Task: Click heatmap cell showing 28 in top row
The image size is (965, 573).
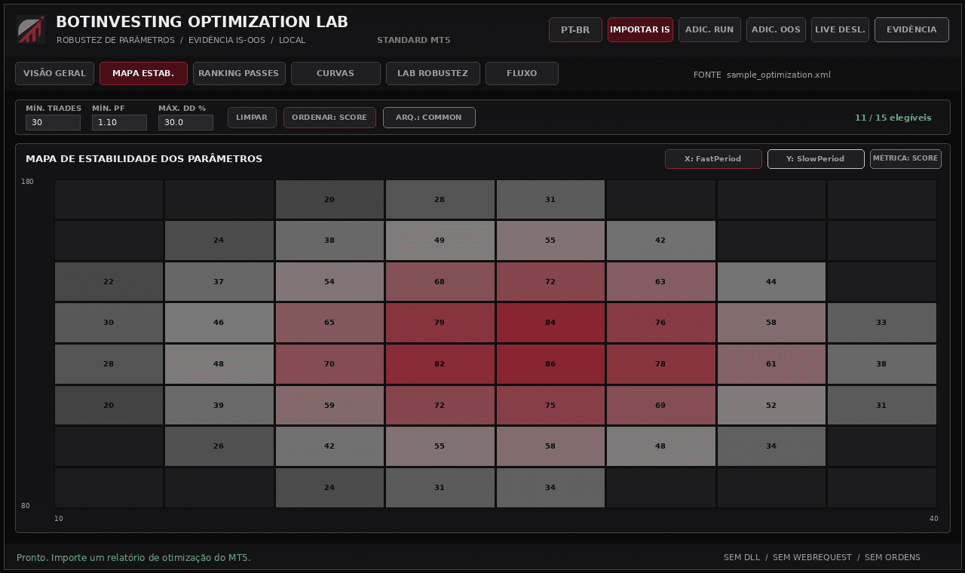Action: click(440, 200)
